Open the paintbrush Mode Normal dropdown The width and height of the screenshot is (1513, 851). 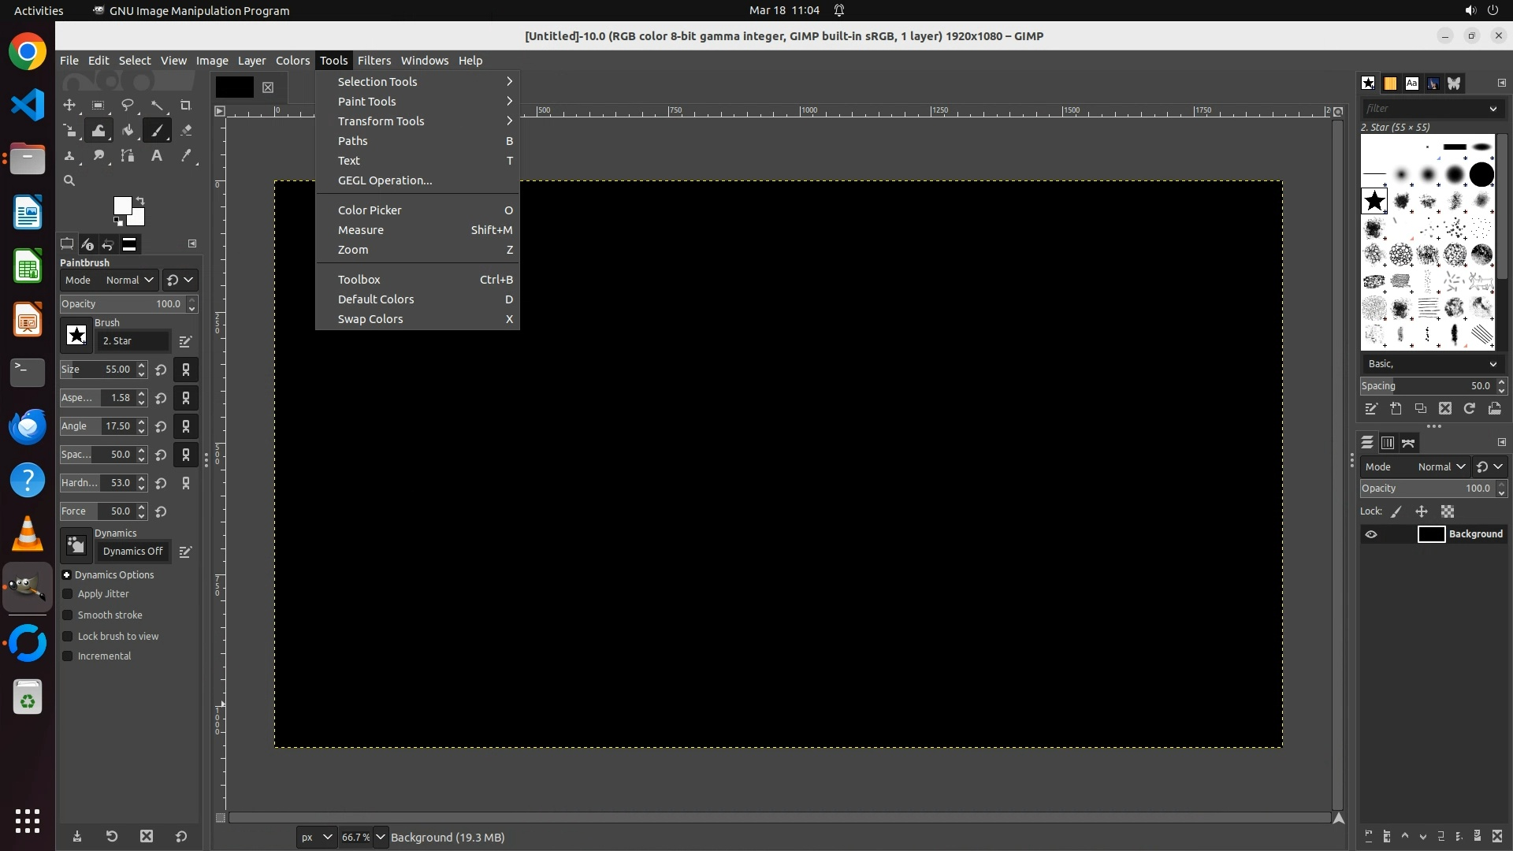tap(129, 281)
